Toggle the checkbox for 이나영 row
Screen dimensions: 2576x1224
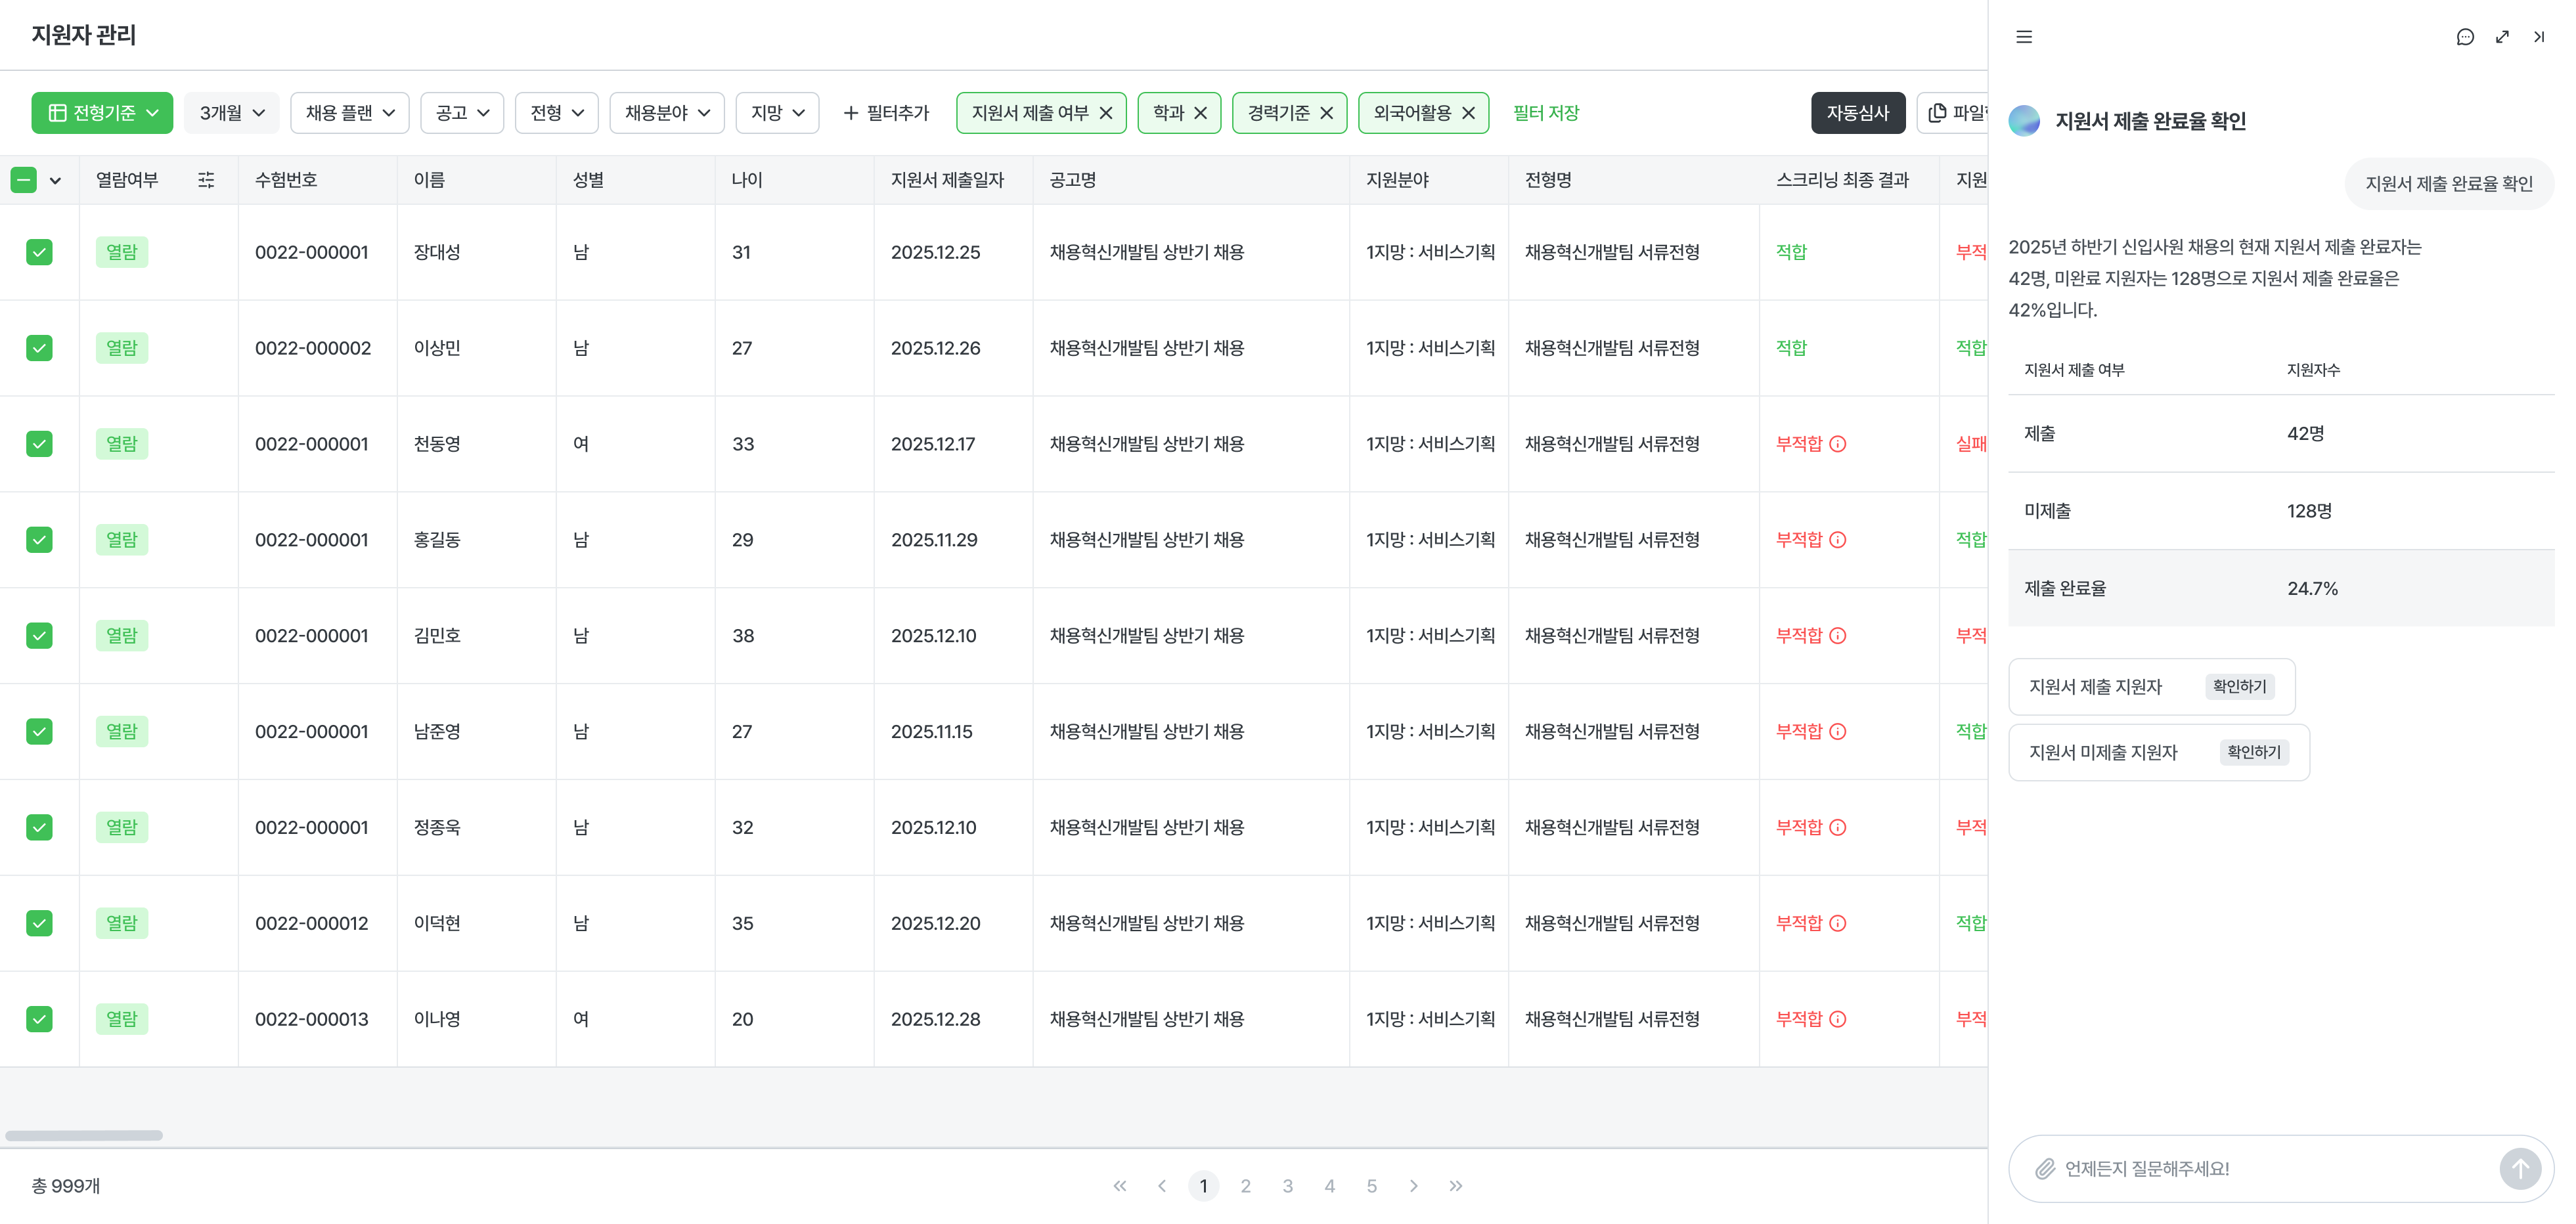coord(39,1019)
